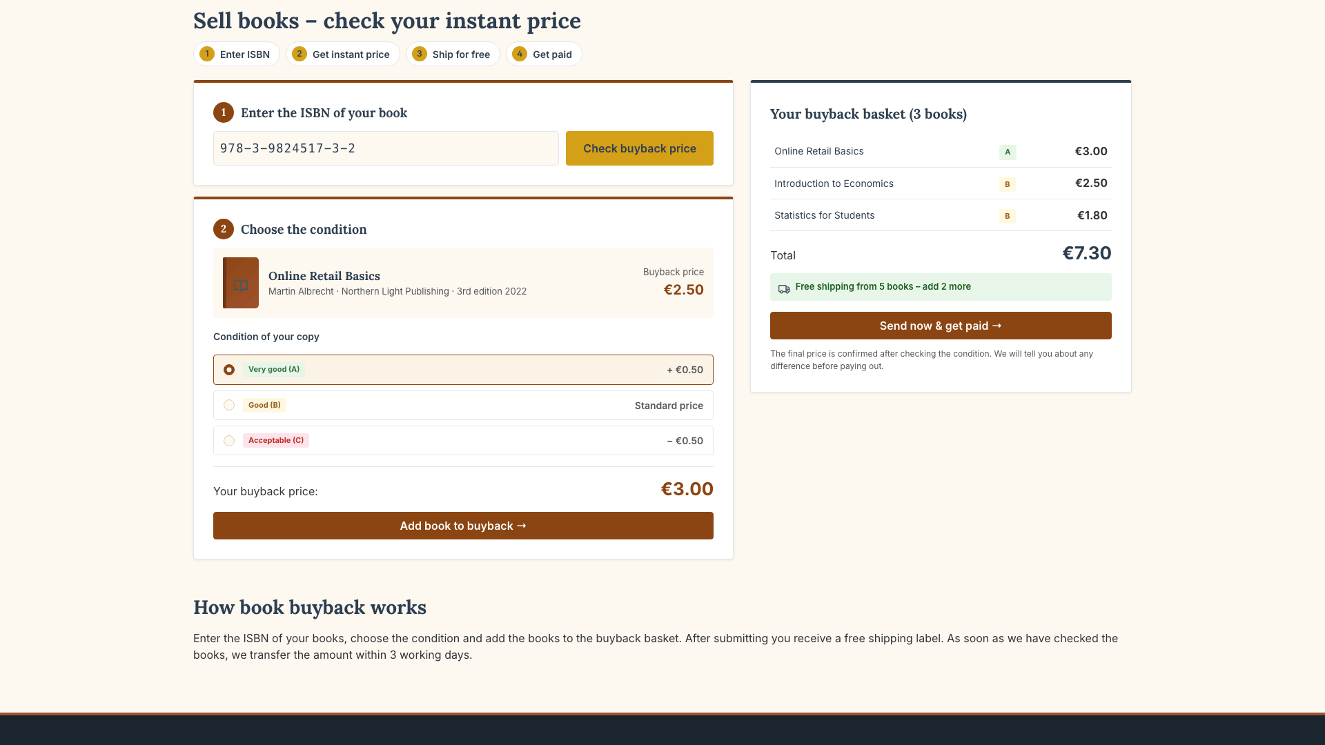
Task: Click grade A badge for Online Retail Basics in basket
Action: click(x=1008, y=152)
